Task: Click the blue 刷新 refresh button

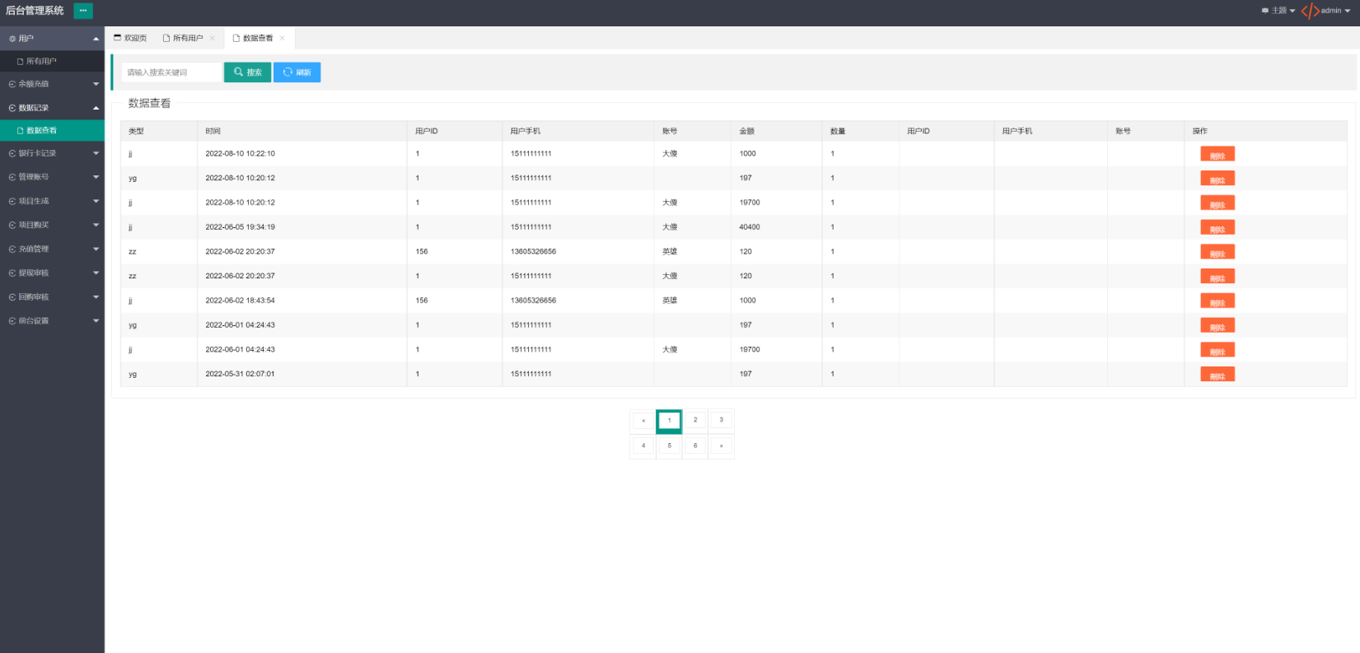Action: point(297,72)
